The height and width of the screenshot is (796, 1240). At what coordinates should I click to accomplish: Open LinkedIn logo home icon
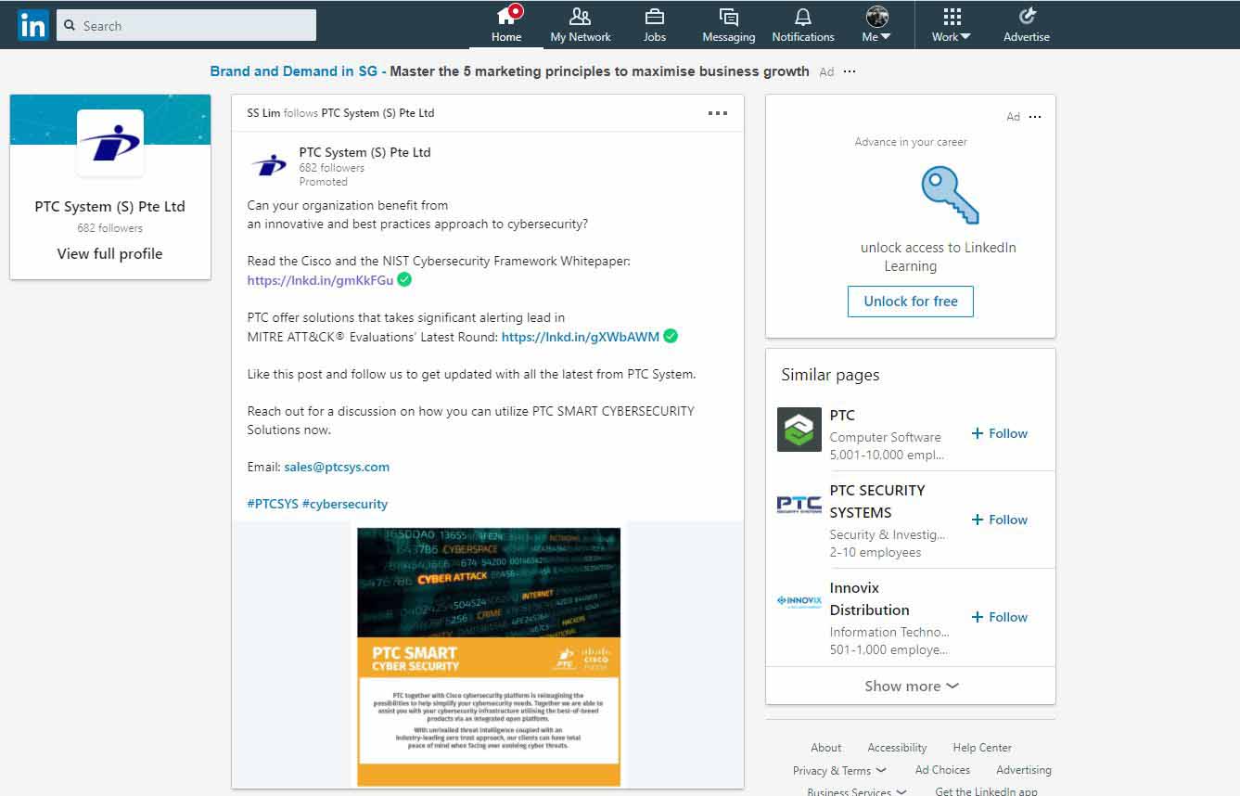pyautogui.click(x=32, y=25)
